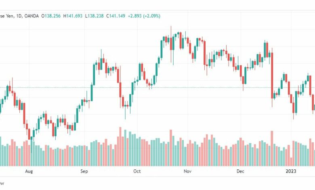Click the Oct label on time axis
The image size is (315, 190).
137,171
